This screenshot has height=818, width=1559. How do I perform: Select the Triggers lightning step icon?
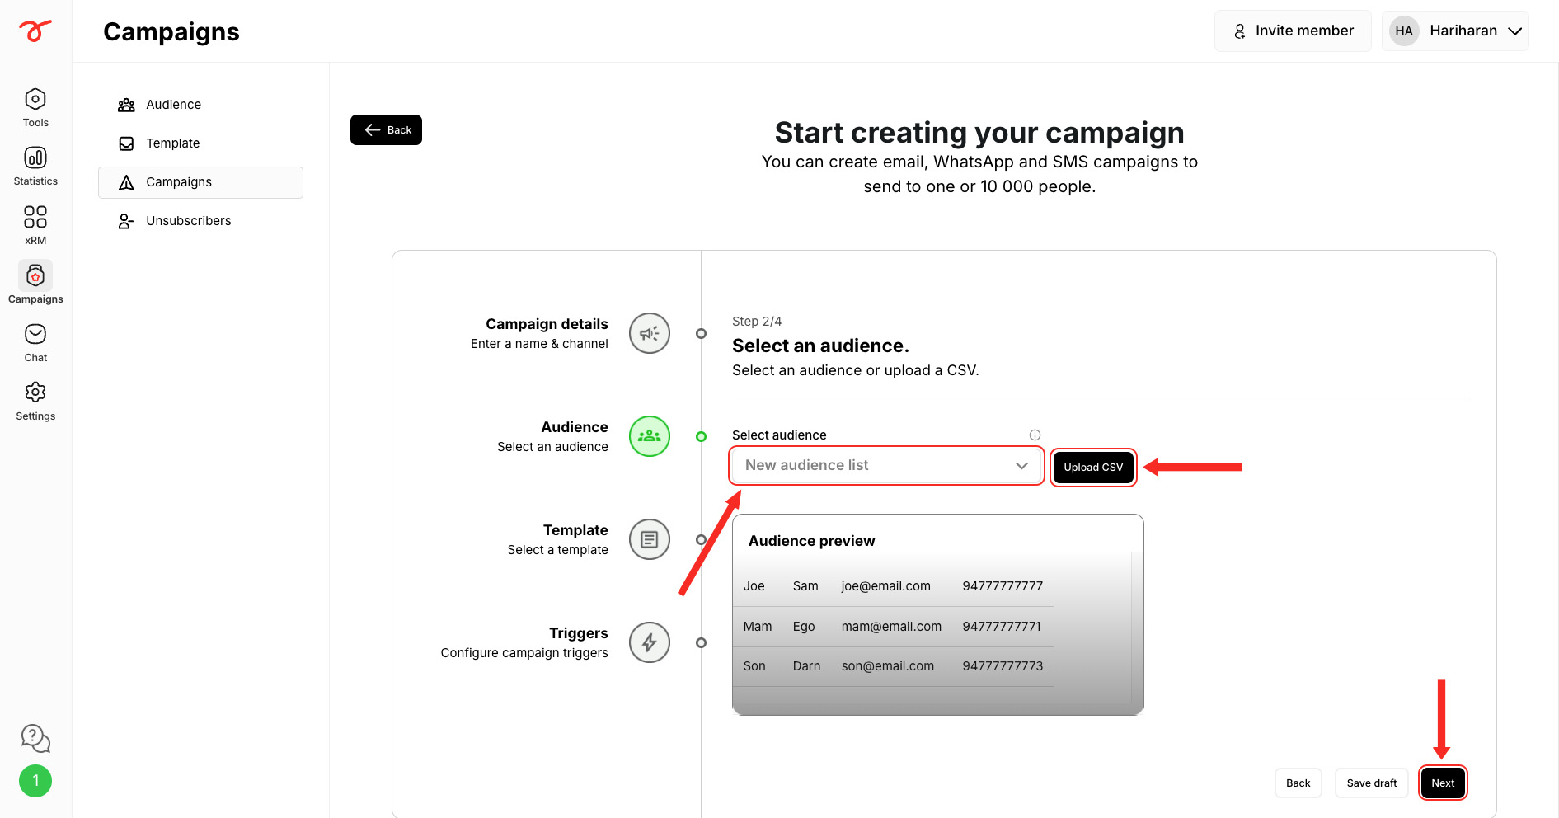[650, 642]
